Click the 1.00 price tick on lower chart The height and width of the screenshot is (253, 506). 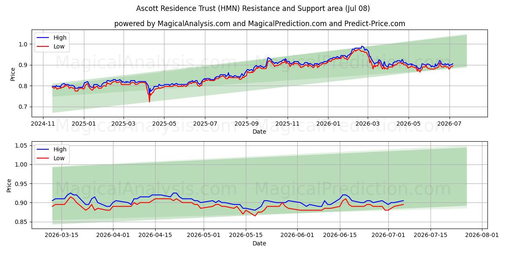[22, 165]
